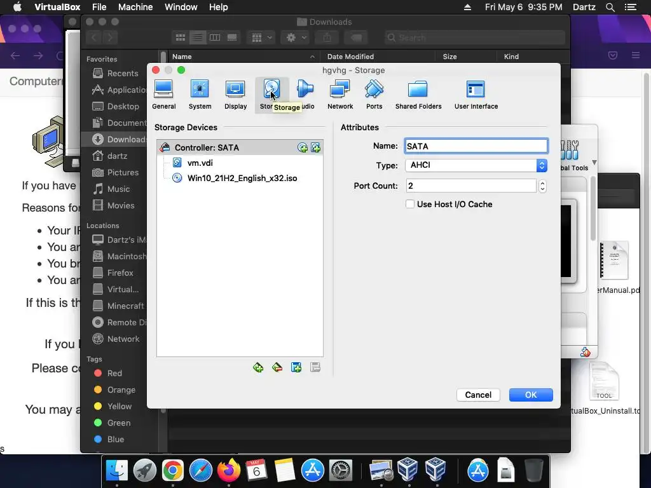Open the User Interface settings section
This screenshot has width=651, height=488.
pyautogui.click(x=476, y=95)
